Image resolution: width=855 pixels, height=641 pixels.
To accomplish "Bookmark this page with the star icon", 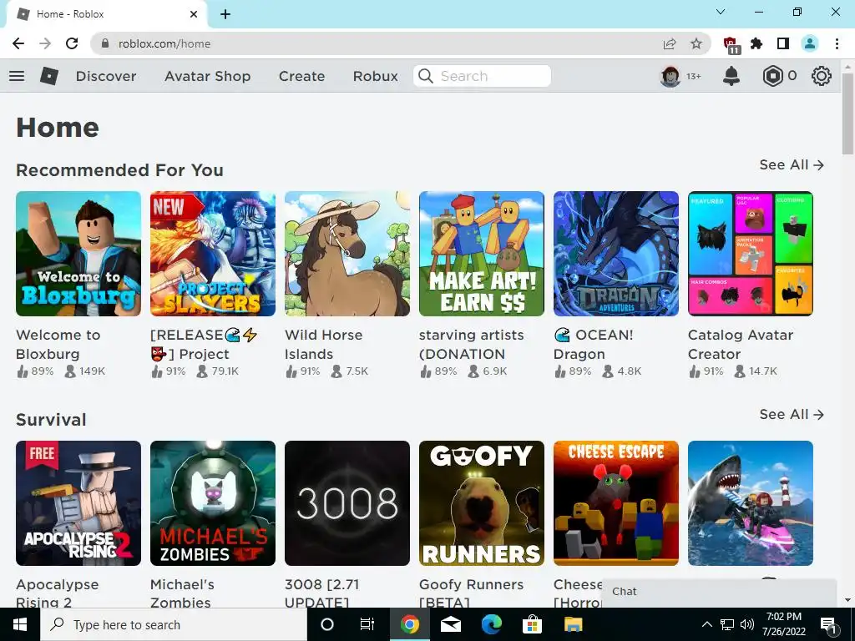I will click(x=696, y=43).
